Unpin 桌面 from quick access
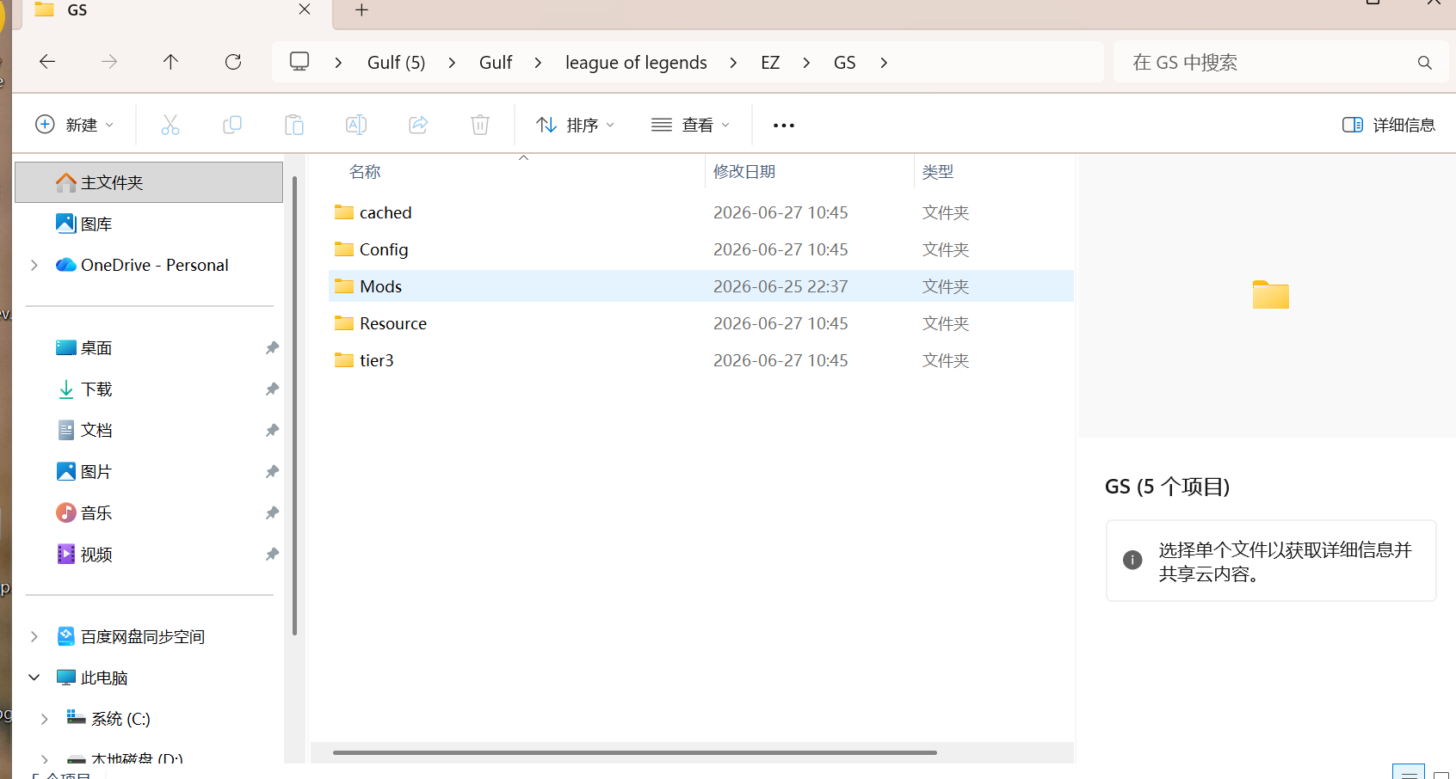 (272, 347)
